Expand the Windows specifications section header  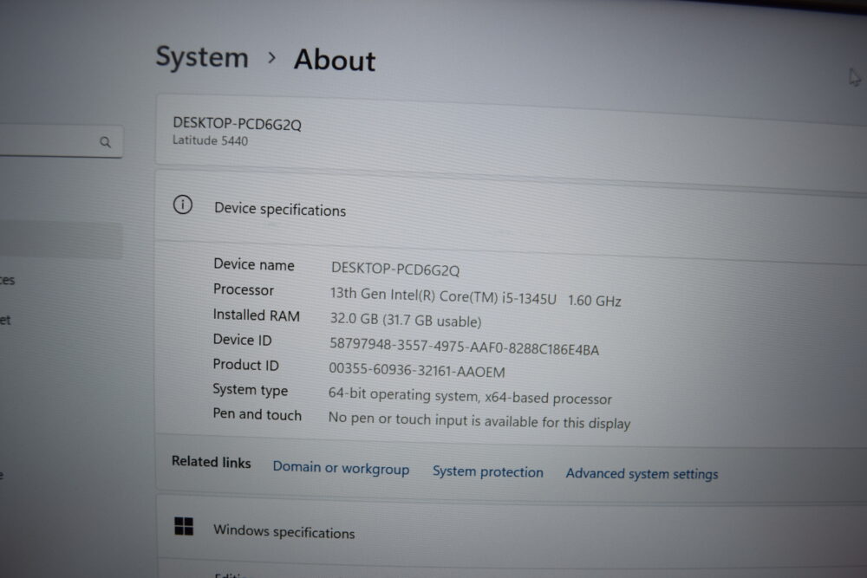(x=512, y=531)
